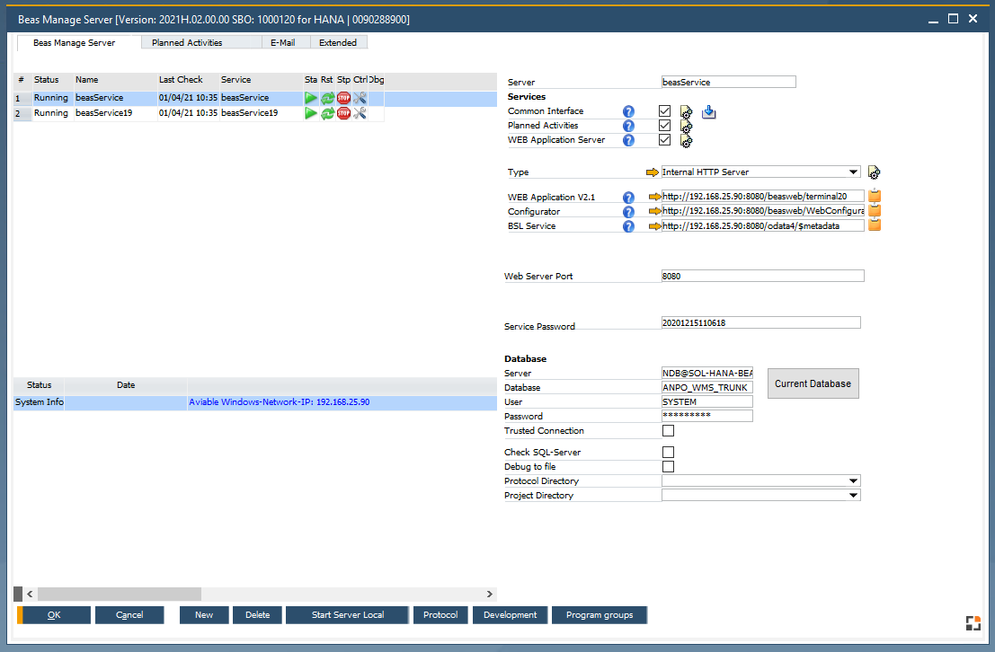Click the Common Interface settings gear icon

(686, 111)
